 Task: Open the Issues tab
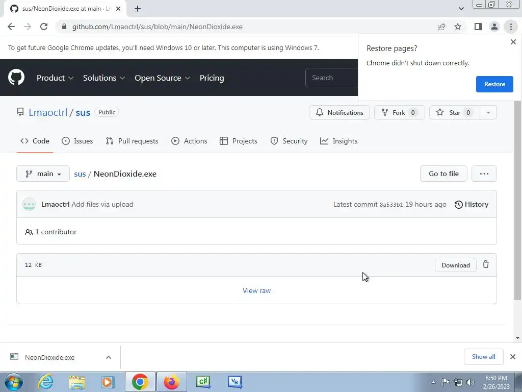[x=77, y=141]
